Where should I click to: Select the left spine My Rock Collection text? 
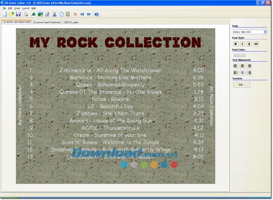pos(20,106)
